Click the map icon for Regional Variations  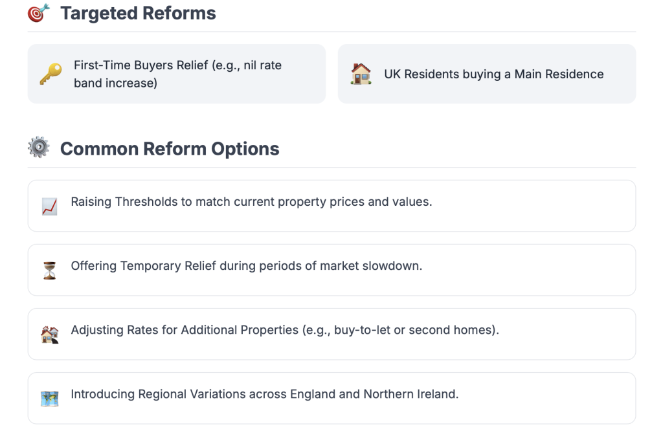tap(49, 399)
